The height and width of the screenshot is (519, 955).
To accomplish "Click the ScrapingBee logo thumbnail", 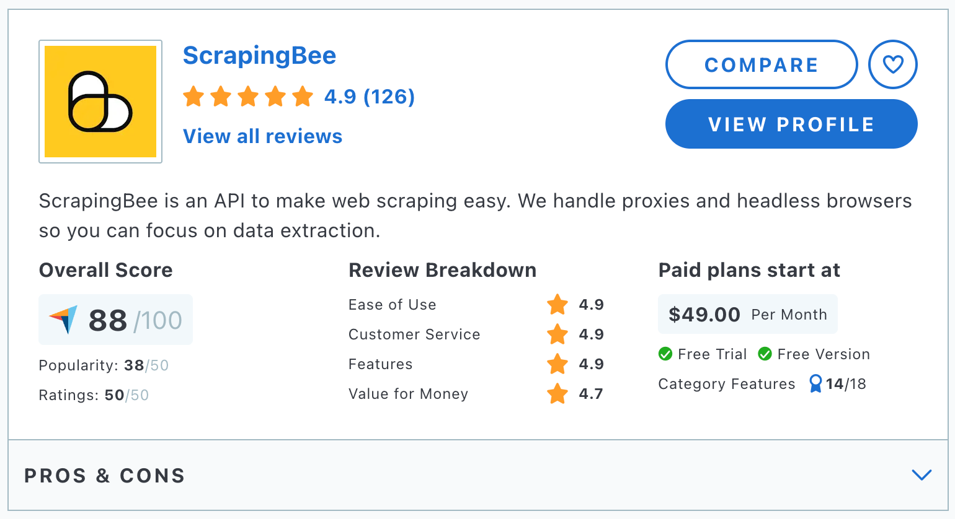I will click(x=100, y=102).
